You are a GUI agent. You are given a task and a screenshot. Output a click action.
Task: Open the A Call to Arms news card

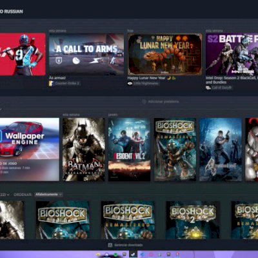(86, 54)
